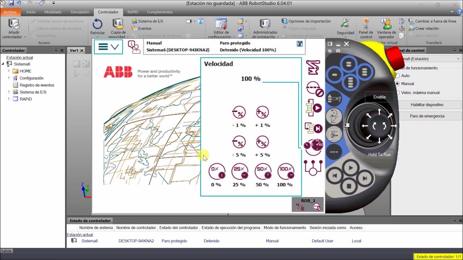Set speed to 0 % preset

[x=216, y=172]
